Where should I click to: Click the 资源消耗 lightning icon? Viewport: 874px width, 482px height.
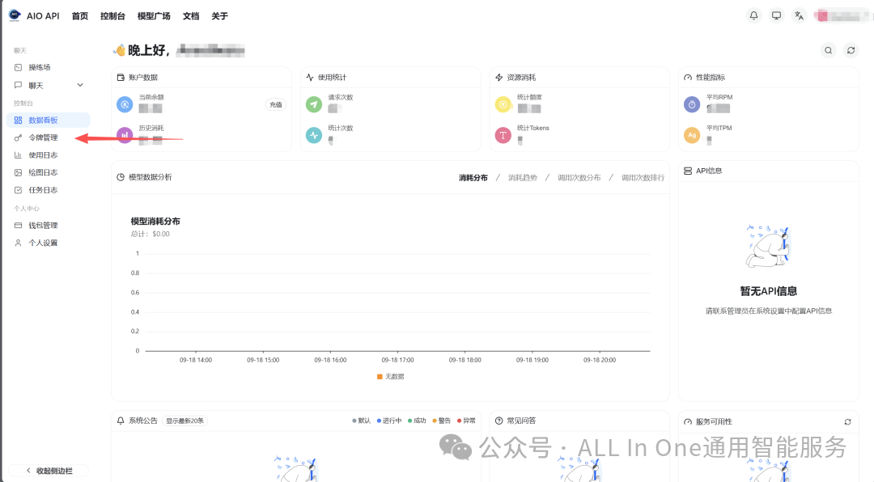499,78
